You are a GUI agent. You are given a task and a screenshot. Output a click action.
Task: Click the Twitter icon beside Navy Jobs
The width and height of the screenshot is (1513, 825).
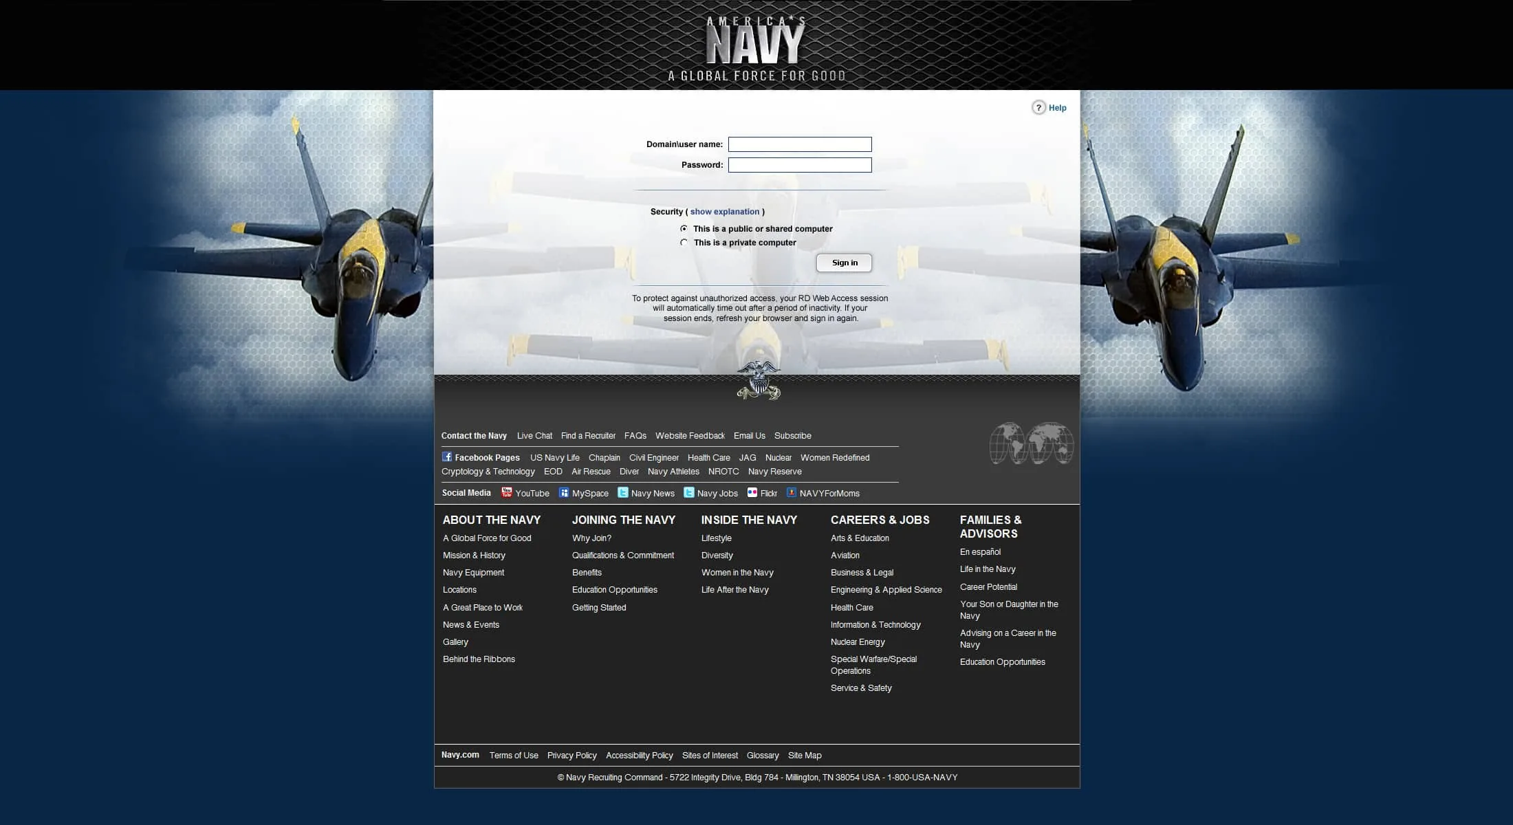pyautogui.click(x=689, y=492)
